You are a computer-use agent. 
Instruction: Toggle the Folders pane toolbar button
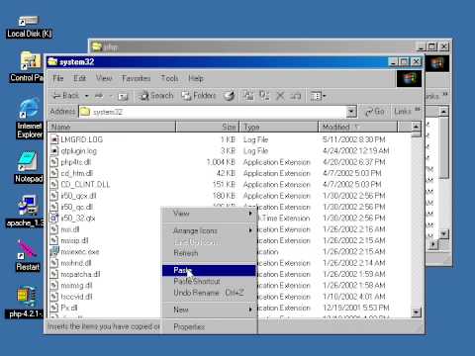(x=199, y=96)
